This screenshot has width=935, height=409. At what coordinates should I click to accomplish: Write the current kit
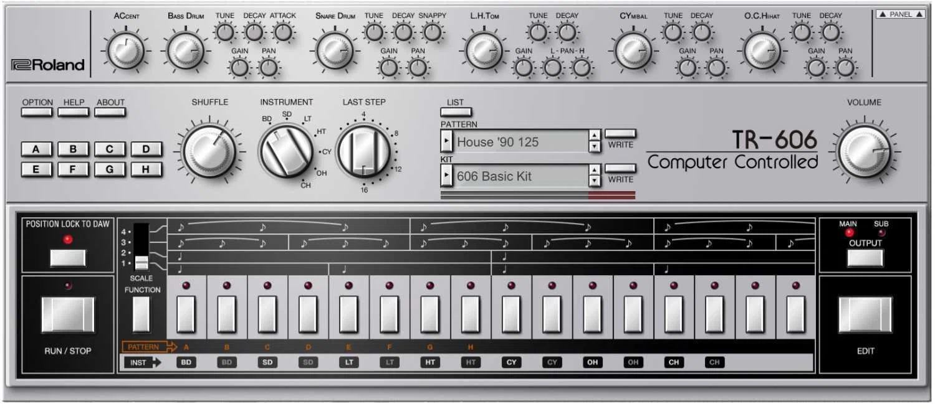tap(620, 169)
